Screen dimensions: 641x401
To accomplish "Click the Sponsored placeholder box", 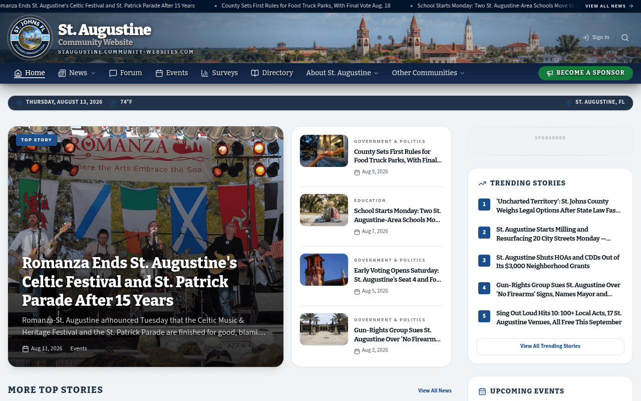I will pyautogui.click(x=550, y=141).
